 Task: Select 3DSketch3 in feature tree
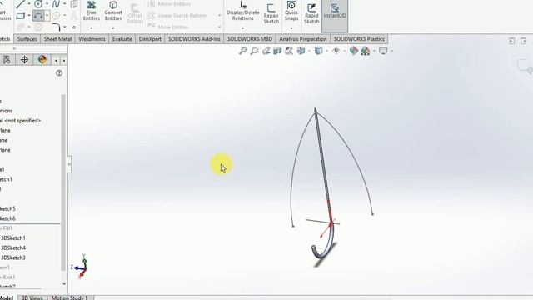pos(13,257)
